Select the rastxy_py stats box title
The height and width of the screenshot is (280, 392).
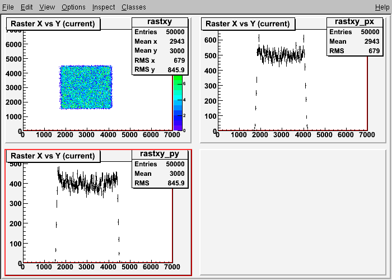[160, 154]
